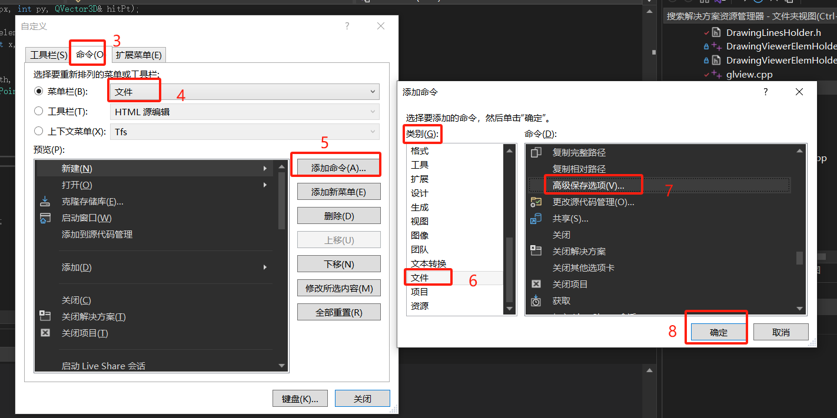Click the 添加命令(A)... button
Screen dimensions: 837x418
pyautogui.click(x=338, y=168)
